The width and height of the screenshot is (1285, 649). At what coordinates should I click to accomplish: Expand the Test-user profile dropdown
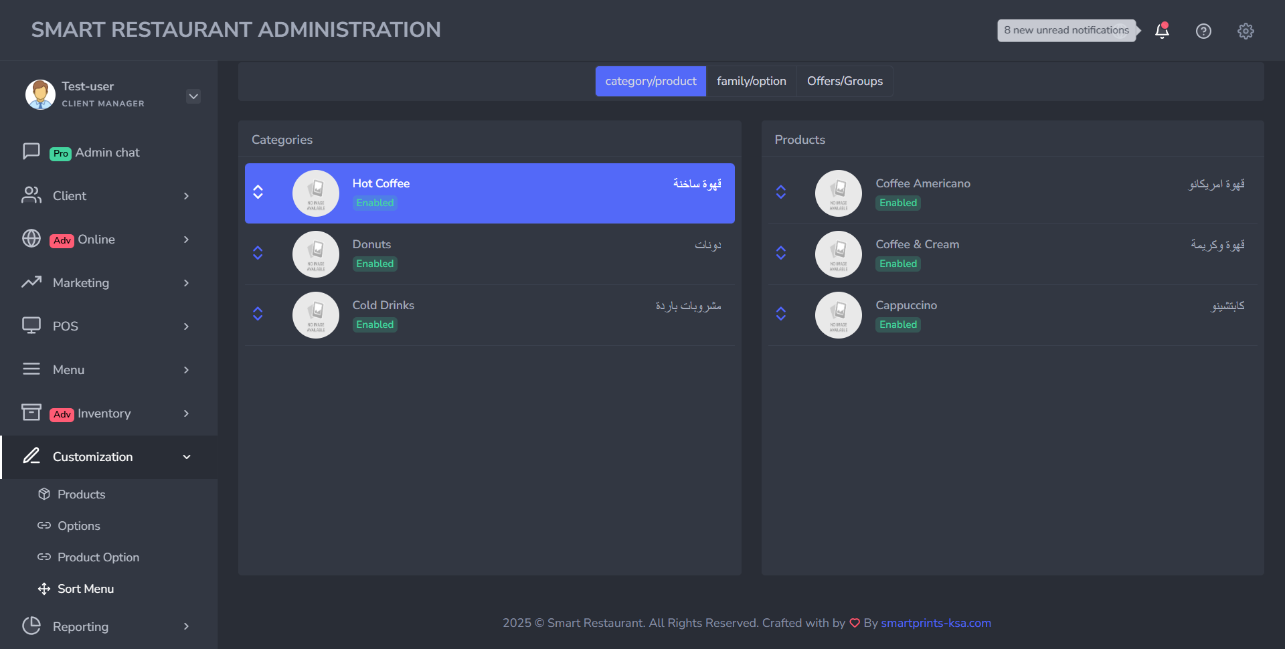pos(193,96)
